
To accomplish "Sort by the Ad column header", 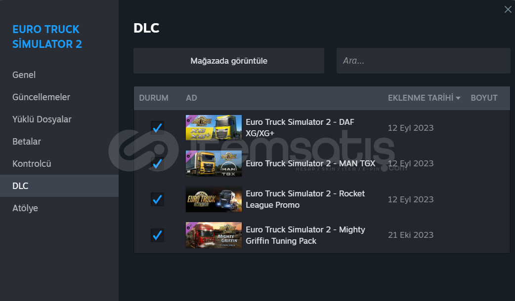I will [x=191, y=98].
